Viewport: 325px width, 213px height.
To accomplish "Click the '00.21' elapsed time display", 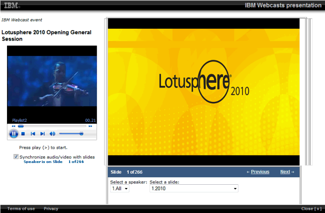I will click(x=91, y=120).
